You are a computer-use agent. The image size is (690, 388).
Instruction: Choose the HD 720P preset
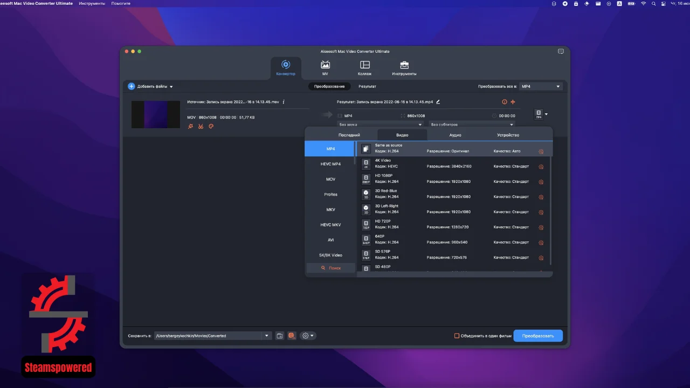click(453, 224)
